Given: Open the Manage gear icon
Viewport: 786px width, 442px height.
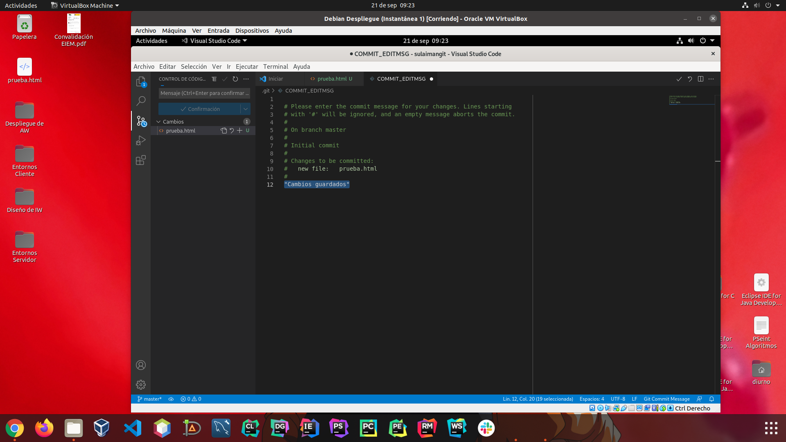Looking at the screenshot, I should click(x=141, y=384).
